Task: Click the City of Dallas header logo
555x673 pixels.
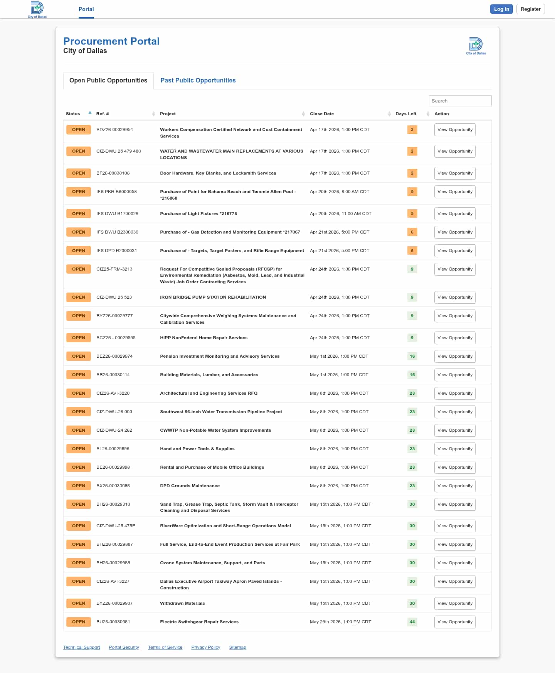Action: tap(37, 9)
